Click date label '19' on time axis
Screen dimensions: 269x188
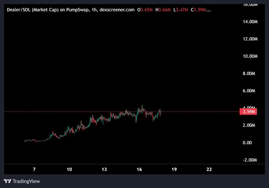[174, 169]
